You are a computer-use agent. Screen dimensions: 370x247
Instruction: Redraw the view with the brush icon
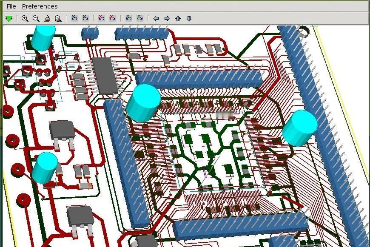coord(48,18)
